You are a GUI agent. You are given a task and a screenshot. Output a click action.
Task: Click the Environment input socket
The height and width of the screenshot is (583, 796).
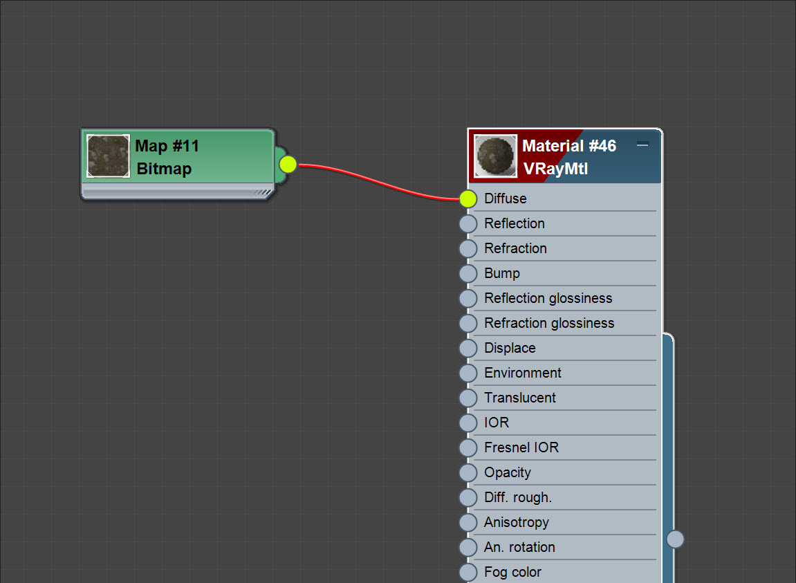(x=468, y=373)
